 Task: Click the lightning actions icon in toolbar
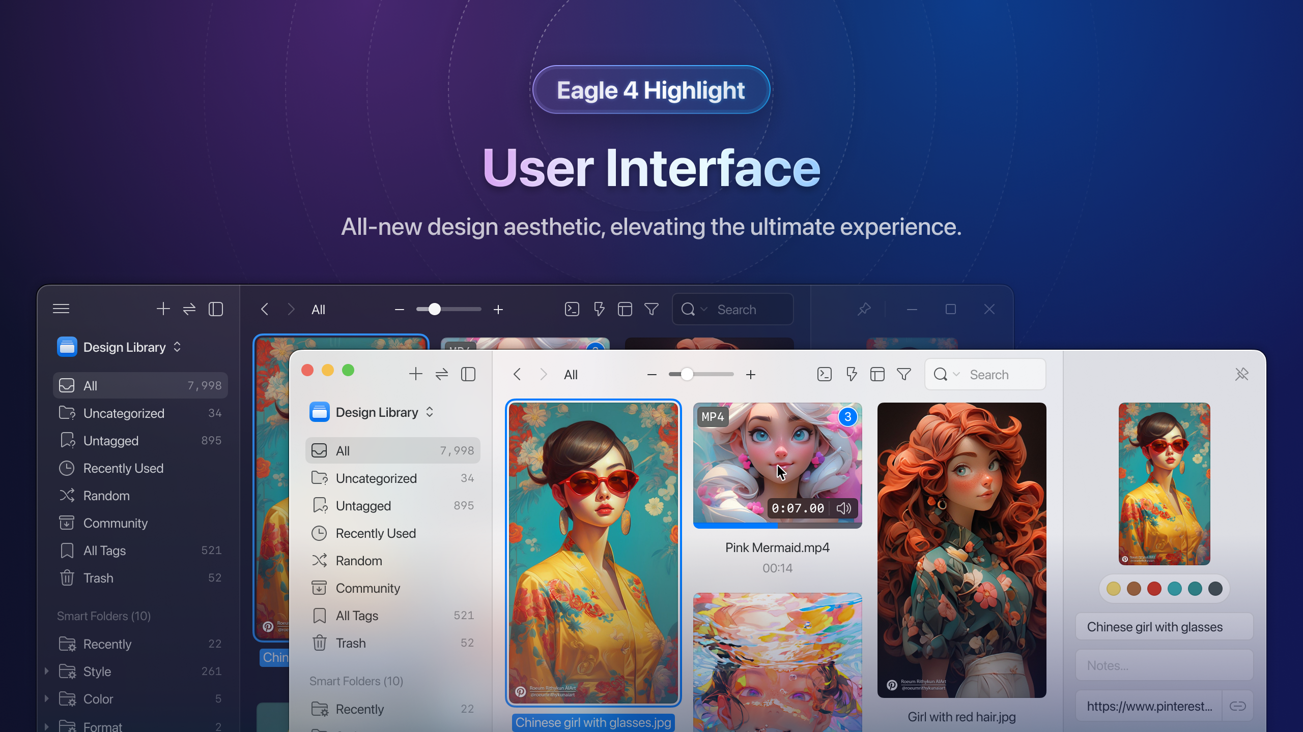tap(851, 374)
